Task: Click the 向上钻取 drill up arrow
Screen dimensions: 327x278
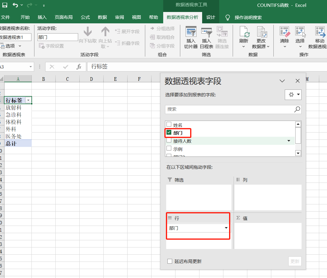Action: [105, 37]
